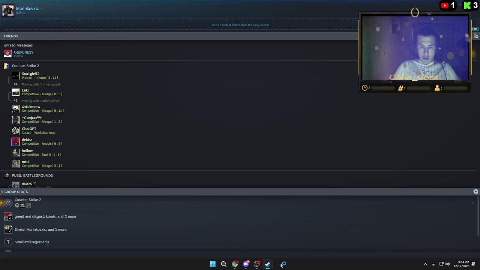Expand Counter Strike 2 group chat chevron
The width and height of the screenshot is (480, 270).
(472, 202)
